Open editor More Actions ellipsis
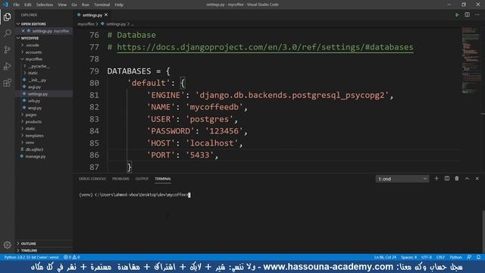Viewport: 485px width, 273px height. tap(477, 15)
